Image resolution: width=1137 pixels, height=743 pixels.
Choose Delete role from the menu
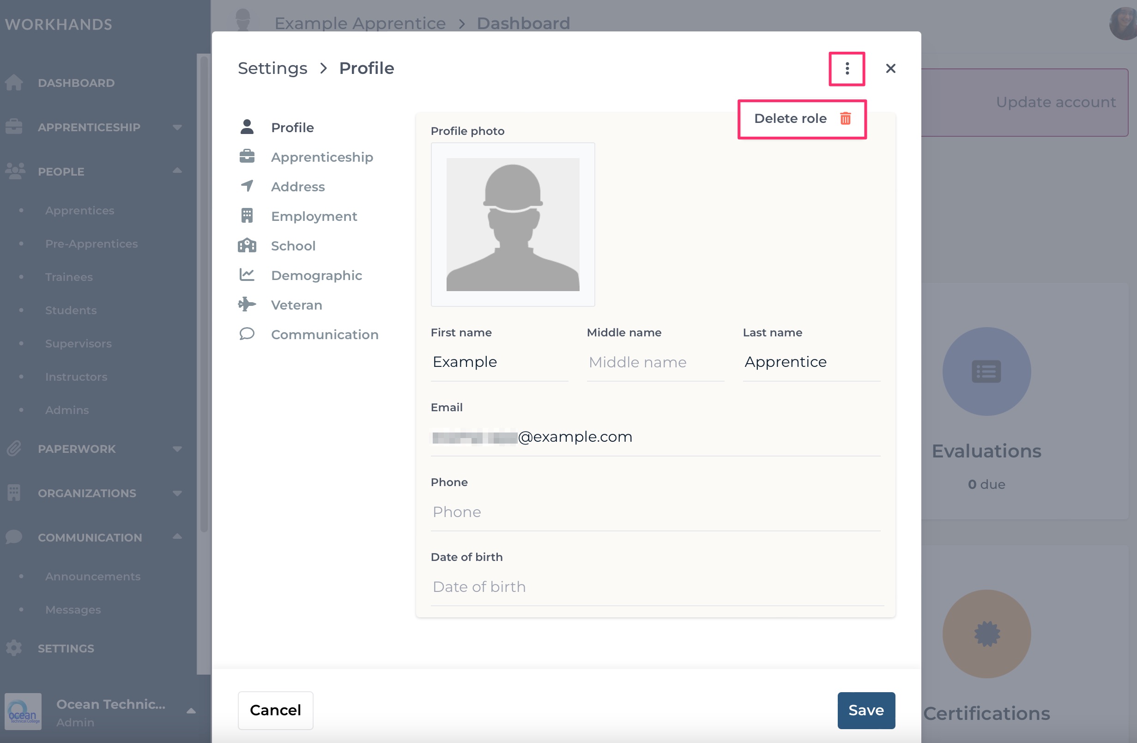click(x=802, y=119)
